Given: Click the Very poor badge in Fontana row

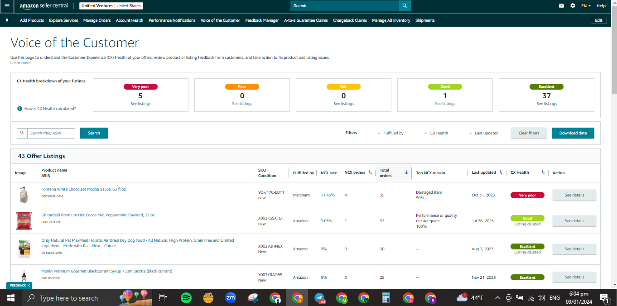Looking at the screenshot, I should click(527, 195).
